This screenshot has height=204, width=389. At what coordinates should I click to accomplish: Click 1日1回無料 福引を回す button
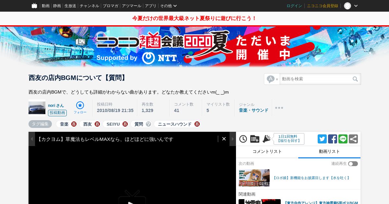point(289,139)
